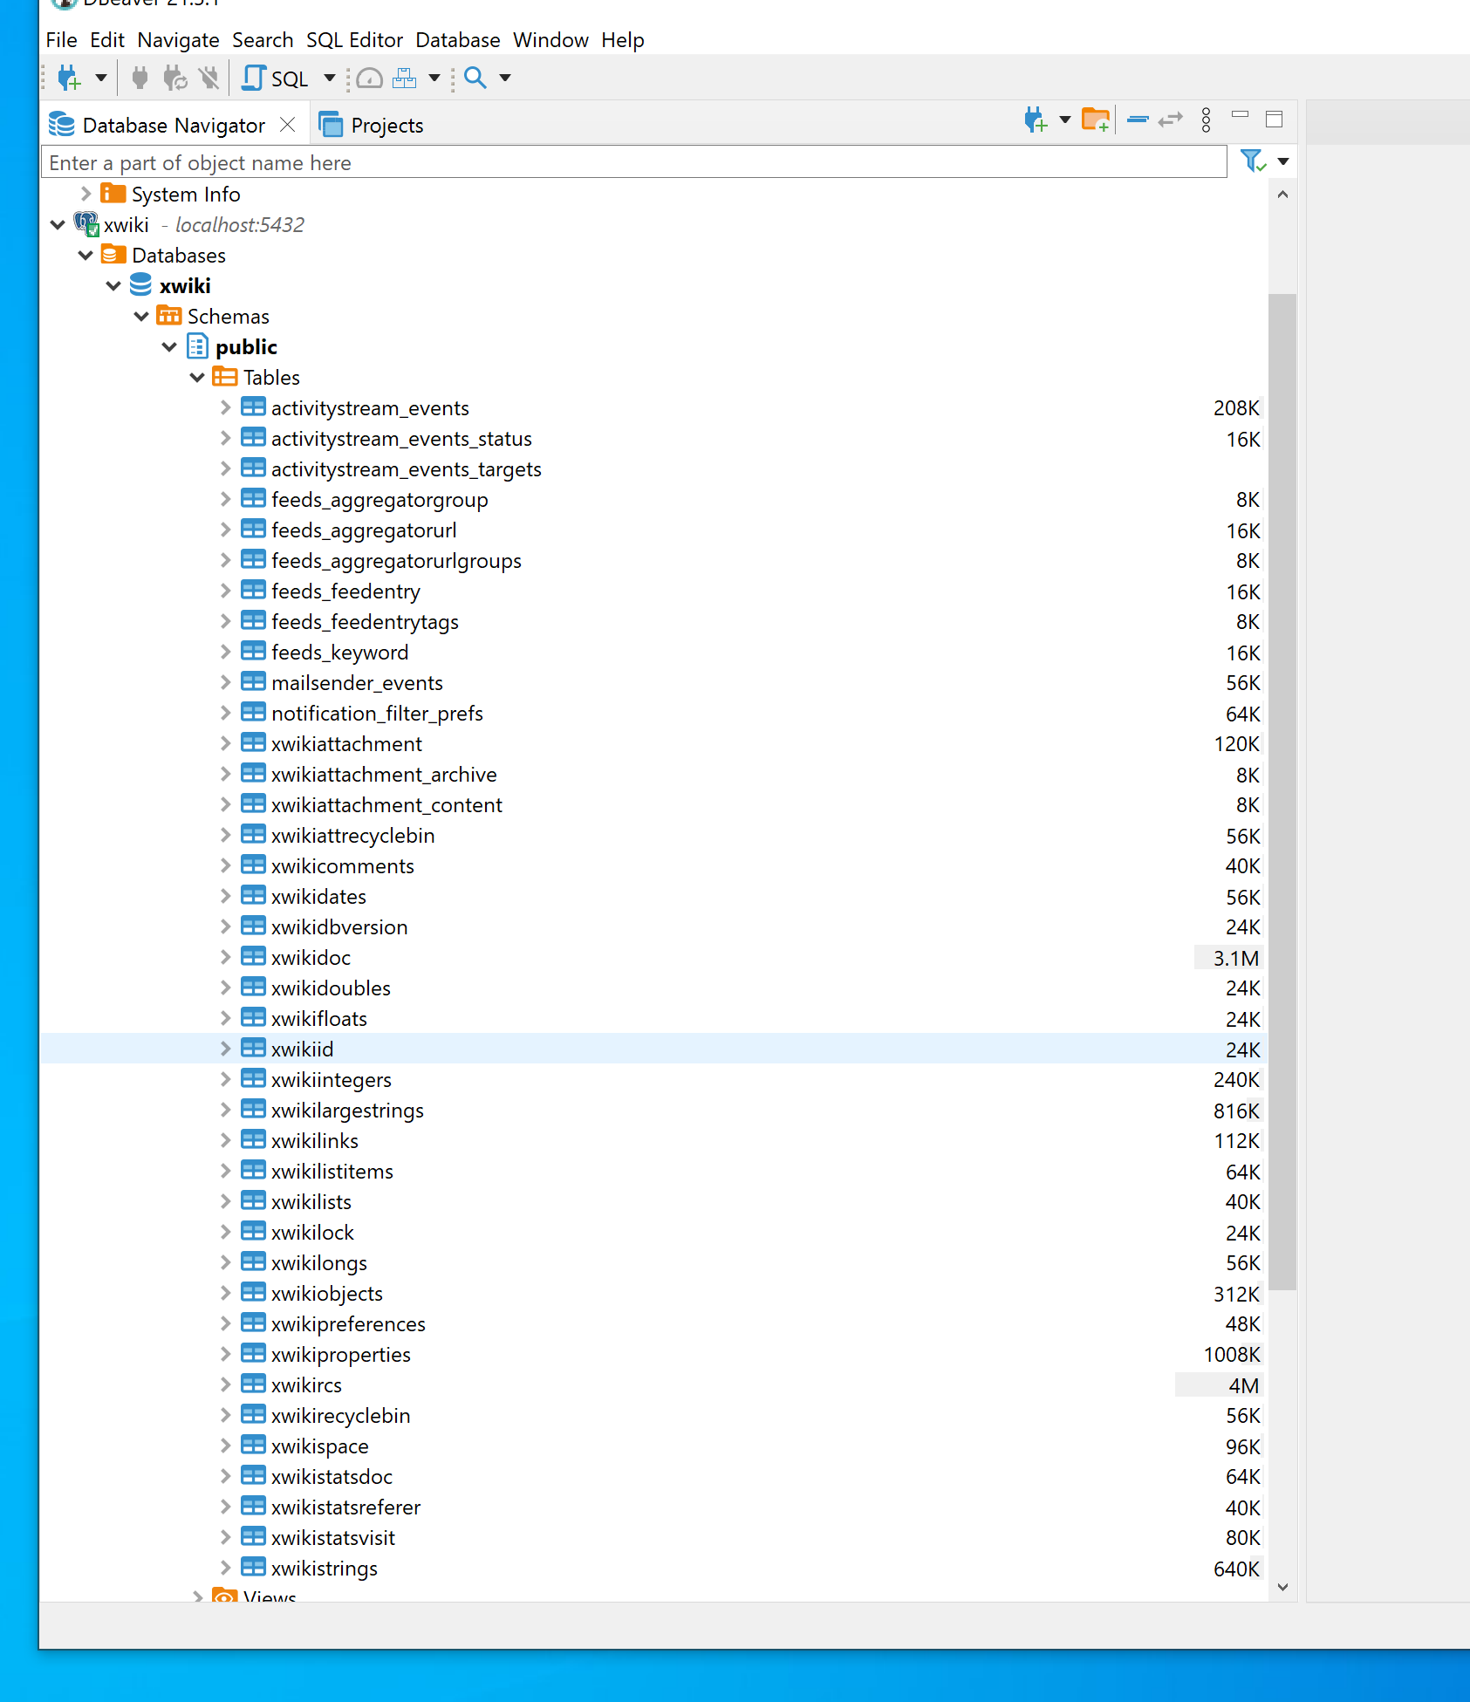Expand the System Info node
The image size is (1470, 1702).
(x=85, y=194)
